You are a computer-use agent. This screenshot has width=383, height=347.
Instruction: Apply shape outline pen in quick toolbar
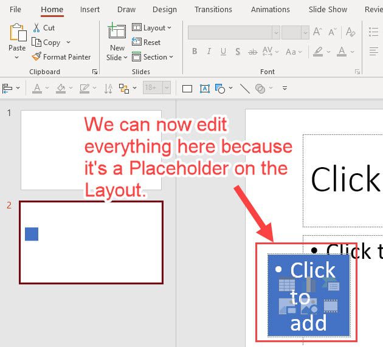click(x=85, y=88)
